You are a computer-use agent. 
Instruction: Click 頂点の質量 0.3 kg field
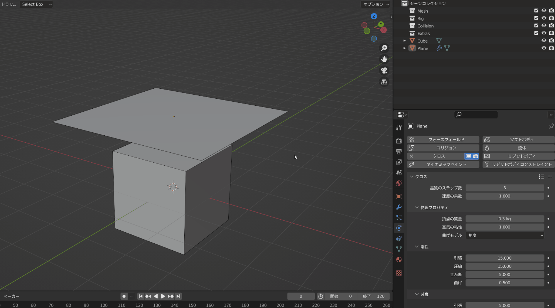tap(505, 219)
